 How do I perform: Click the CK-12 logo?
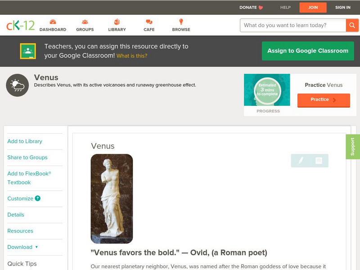(20, 25)
